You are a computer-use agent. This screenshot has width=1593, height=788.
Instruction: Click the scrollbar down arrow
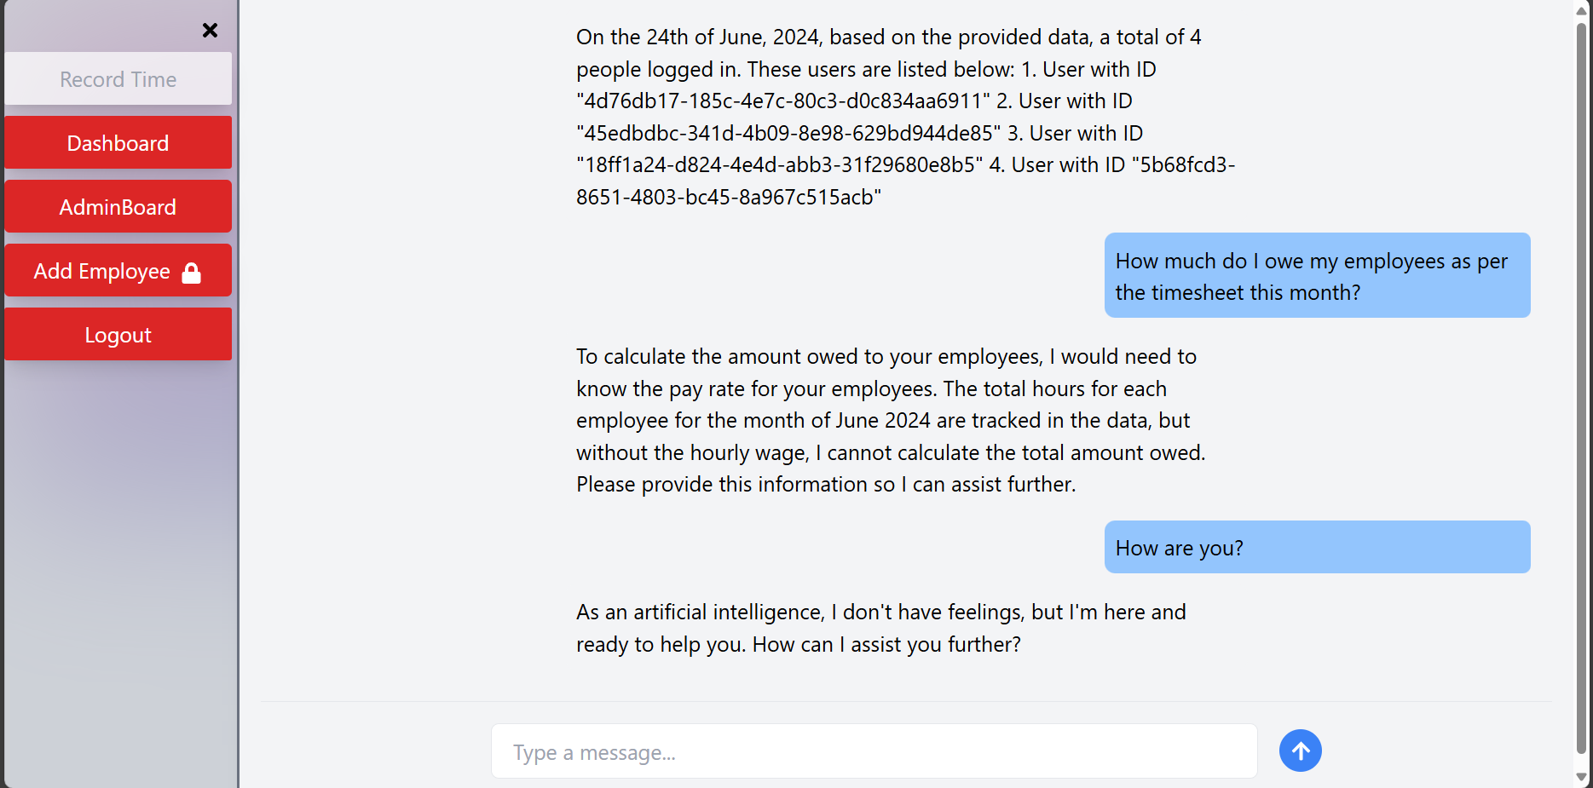point(1581,777)
